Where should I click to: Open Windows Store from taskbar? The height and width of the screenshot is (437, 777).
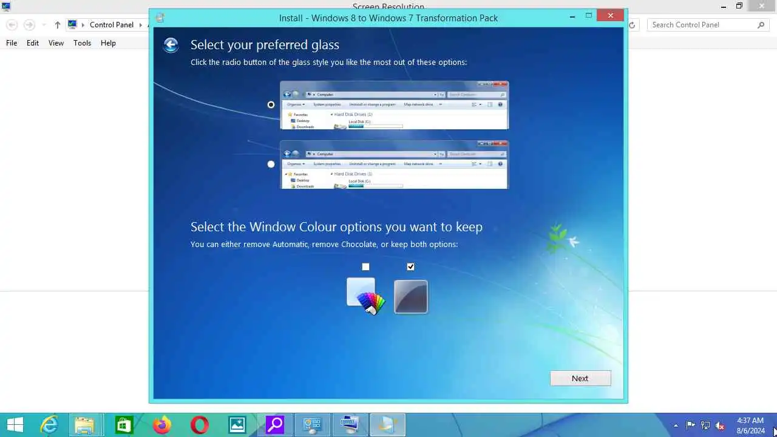coord(124,425)
